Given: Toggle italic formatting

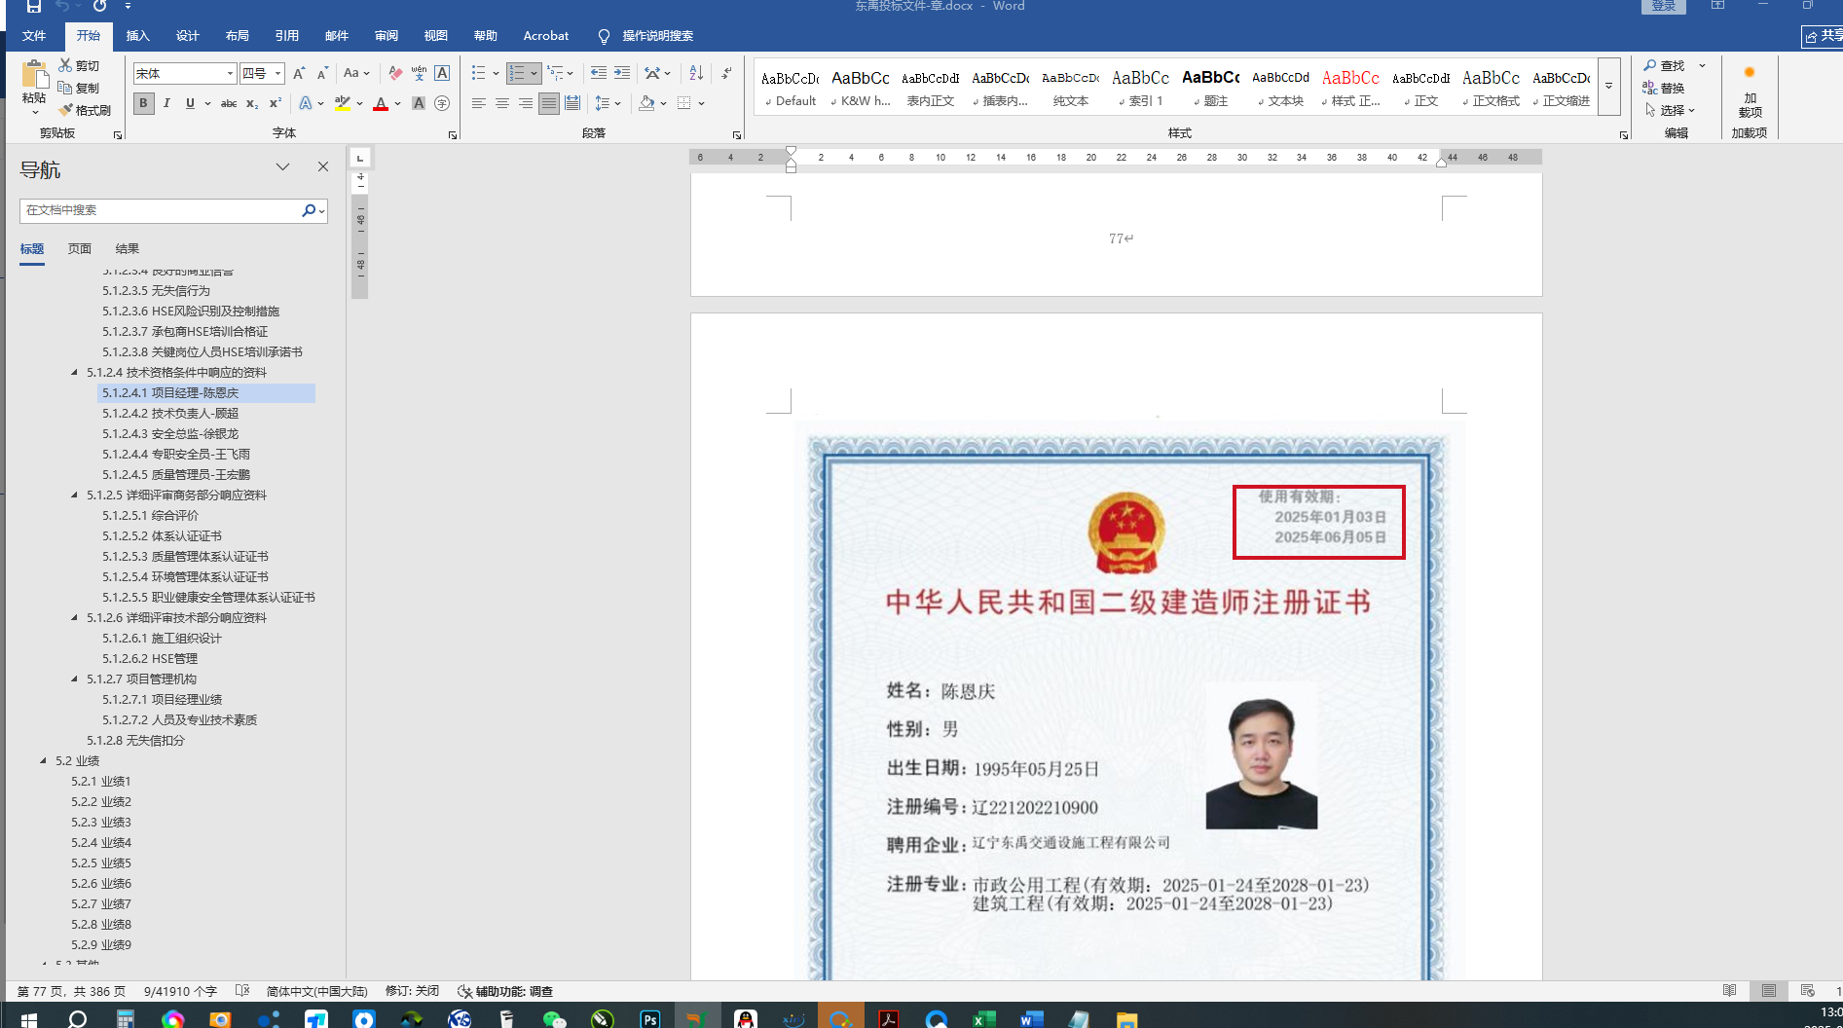Looking at the screenshot, I should point(166,103).
